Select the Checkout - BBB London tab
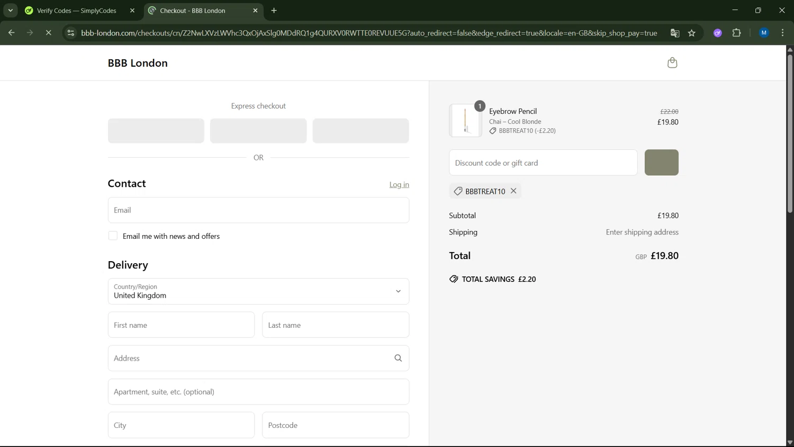 pos(203,11)
